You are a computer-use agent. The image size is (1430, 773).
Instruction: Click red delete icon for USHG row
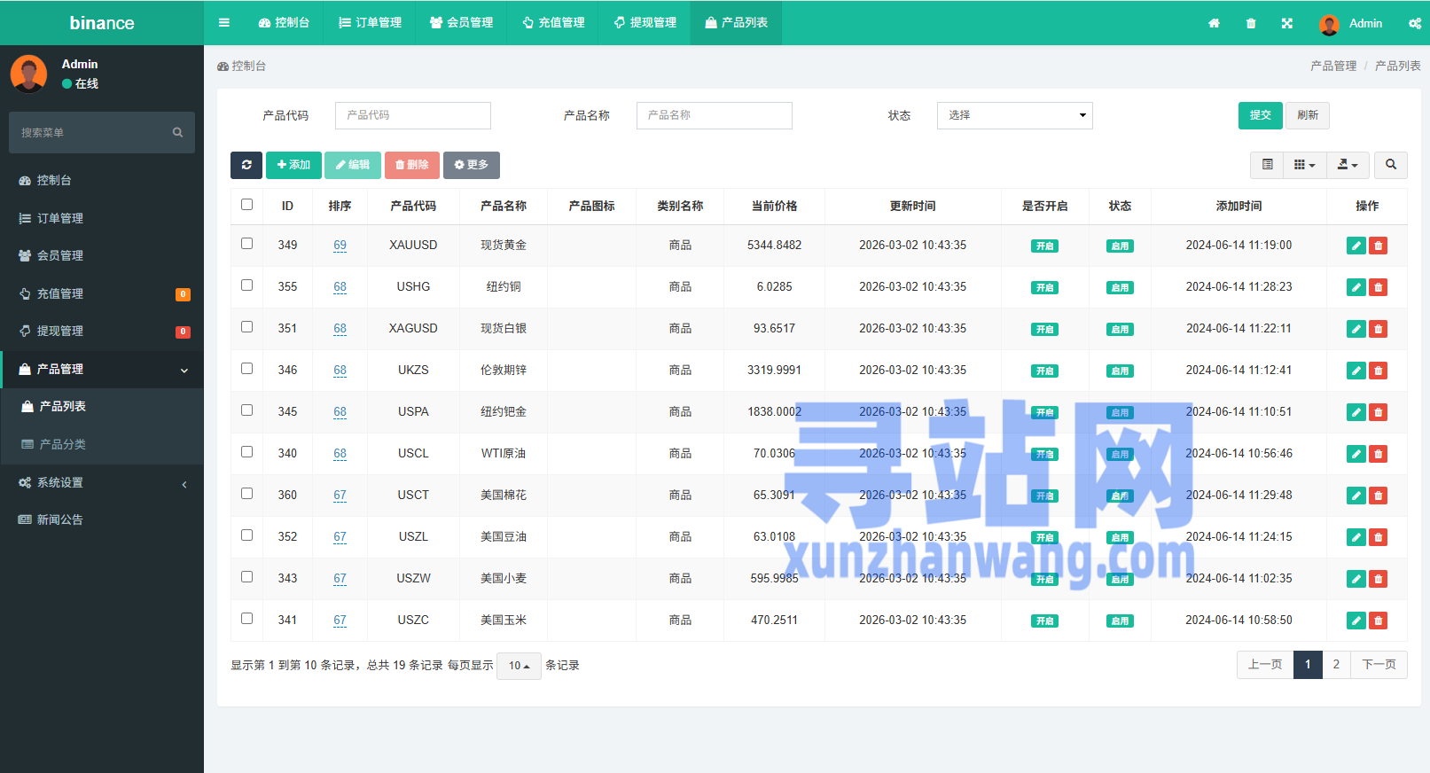click(1378, 287)
